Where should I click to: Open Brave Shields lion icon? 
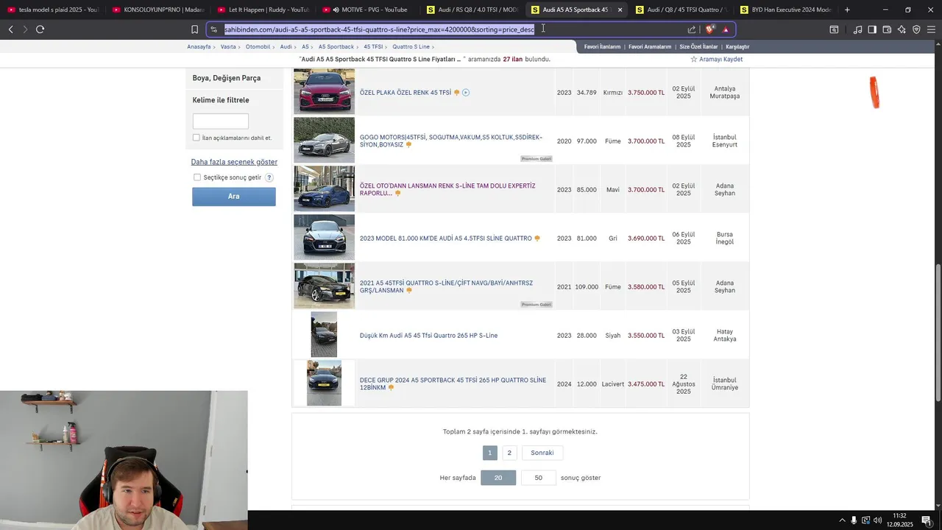710,29
